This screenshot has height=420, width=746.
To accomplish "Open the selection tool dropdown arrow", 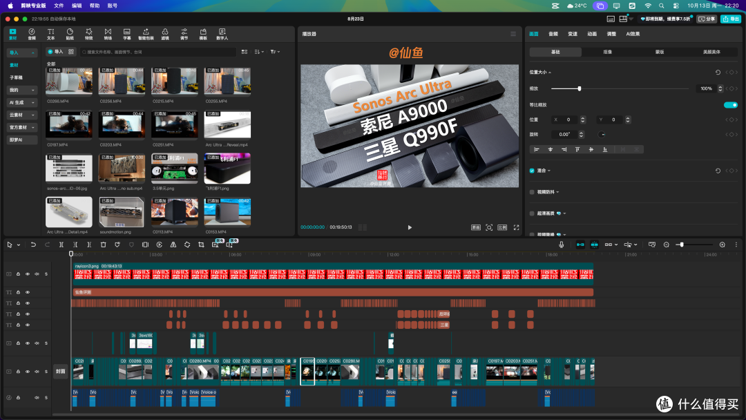I will pos(19,245).
